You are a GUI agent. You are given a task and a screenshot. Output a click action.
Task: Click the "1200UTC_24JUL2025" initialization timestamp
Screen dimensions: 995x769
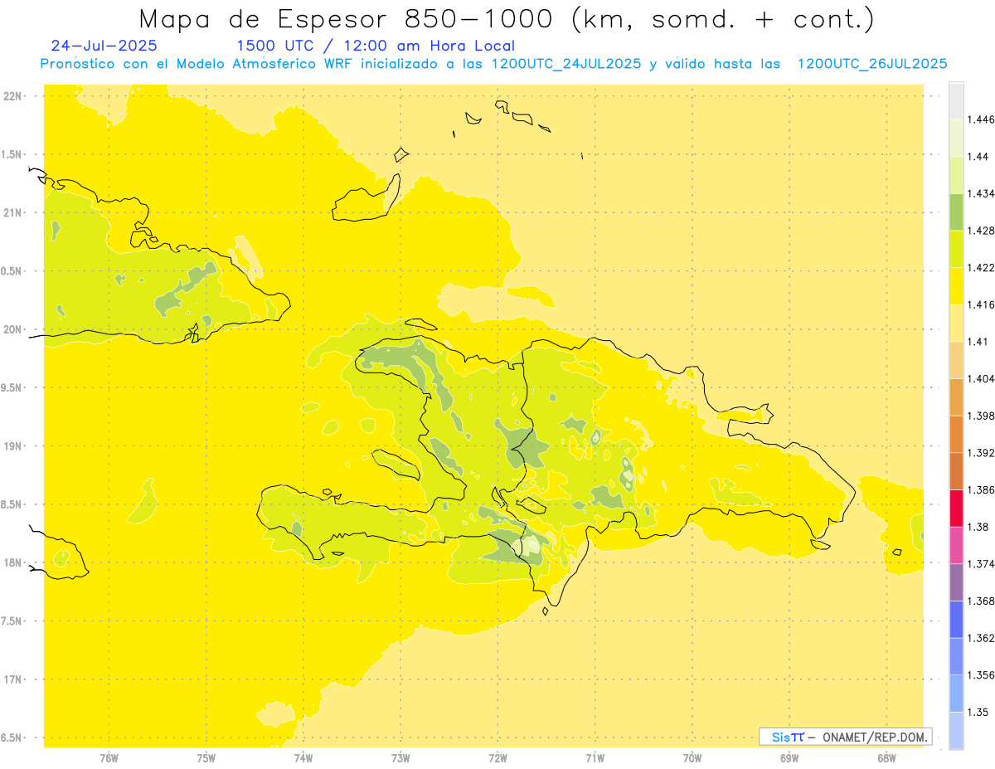[566, 64]
